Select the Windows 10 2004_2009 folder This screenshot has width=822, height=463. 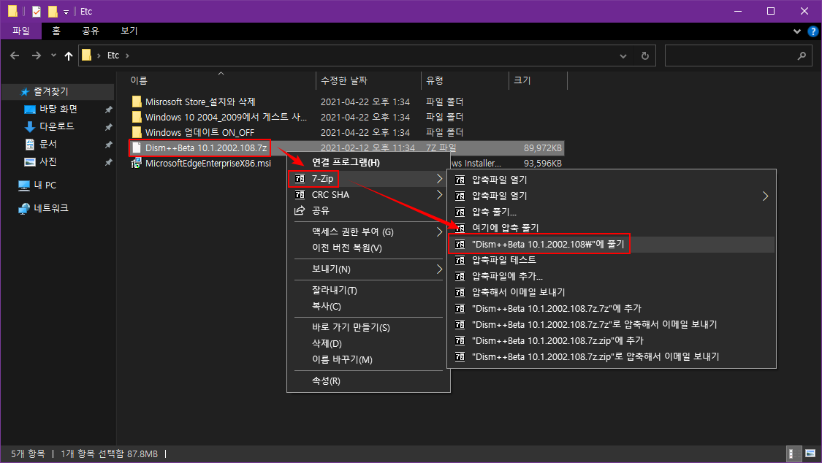(226, 118)
